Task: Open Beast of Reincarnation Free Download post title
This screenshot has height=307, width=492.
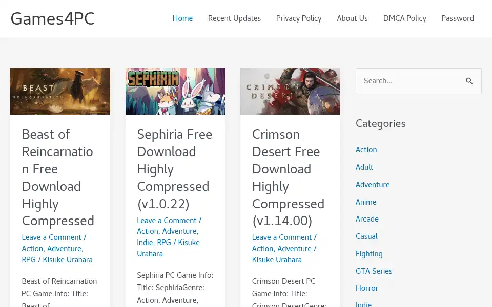Action: (x=58, y=178)
